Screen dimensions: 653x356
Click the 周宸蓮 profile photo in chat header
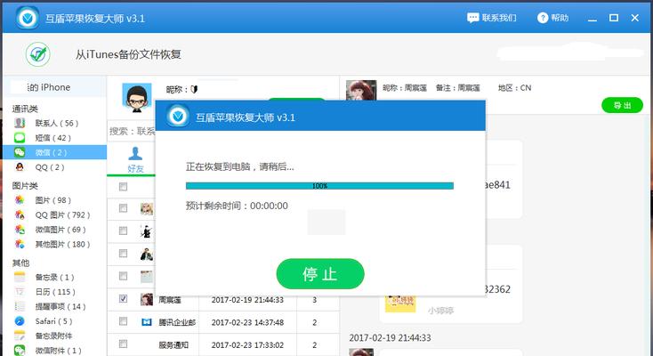pyautogui.click(x=360, y=91)
